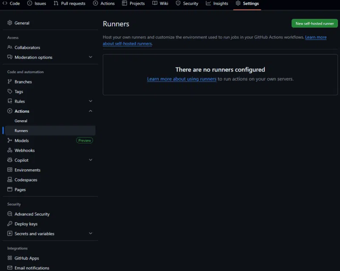
Task: Click the Insights graph icon
Action: [x=208, y=3]
